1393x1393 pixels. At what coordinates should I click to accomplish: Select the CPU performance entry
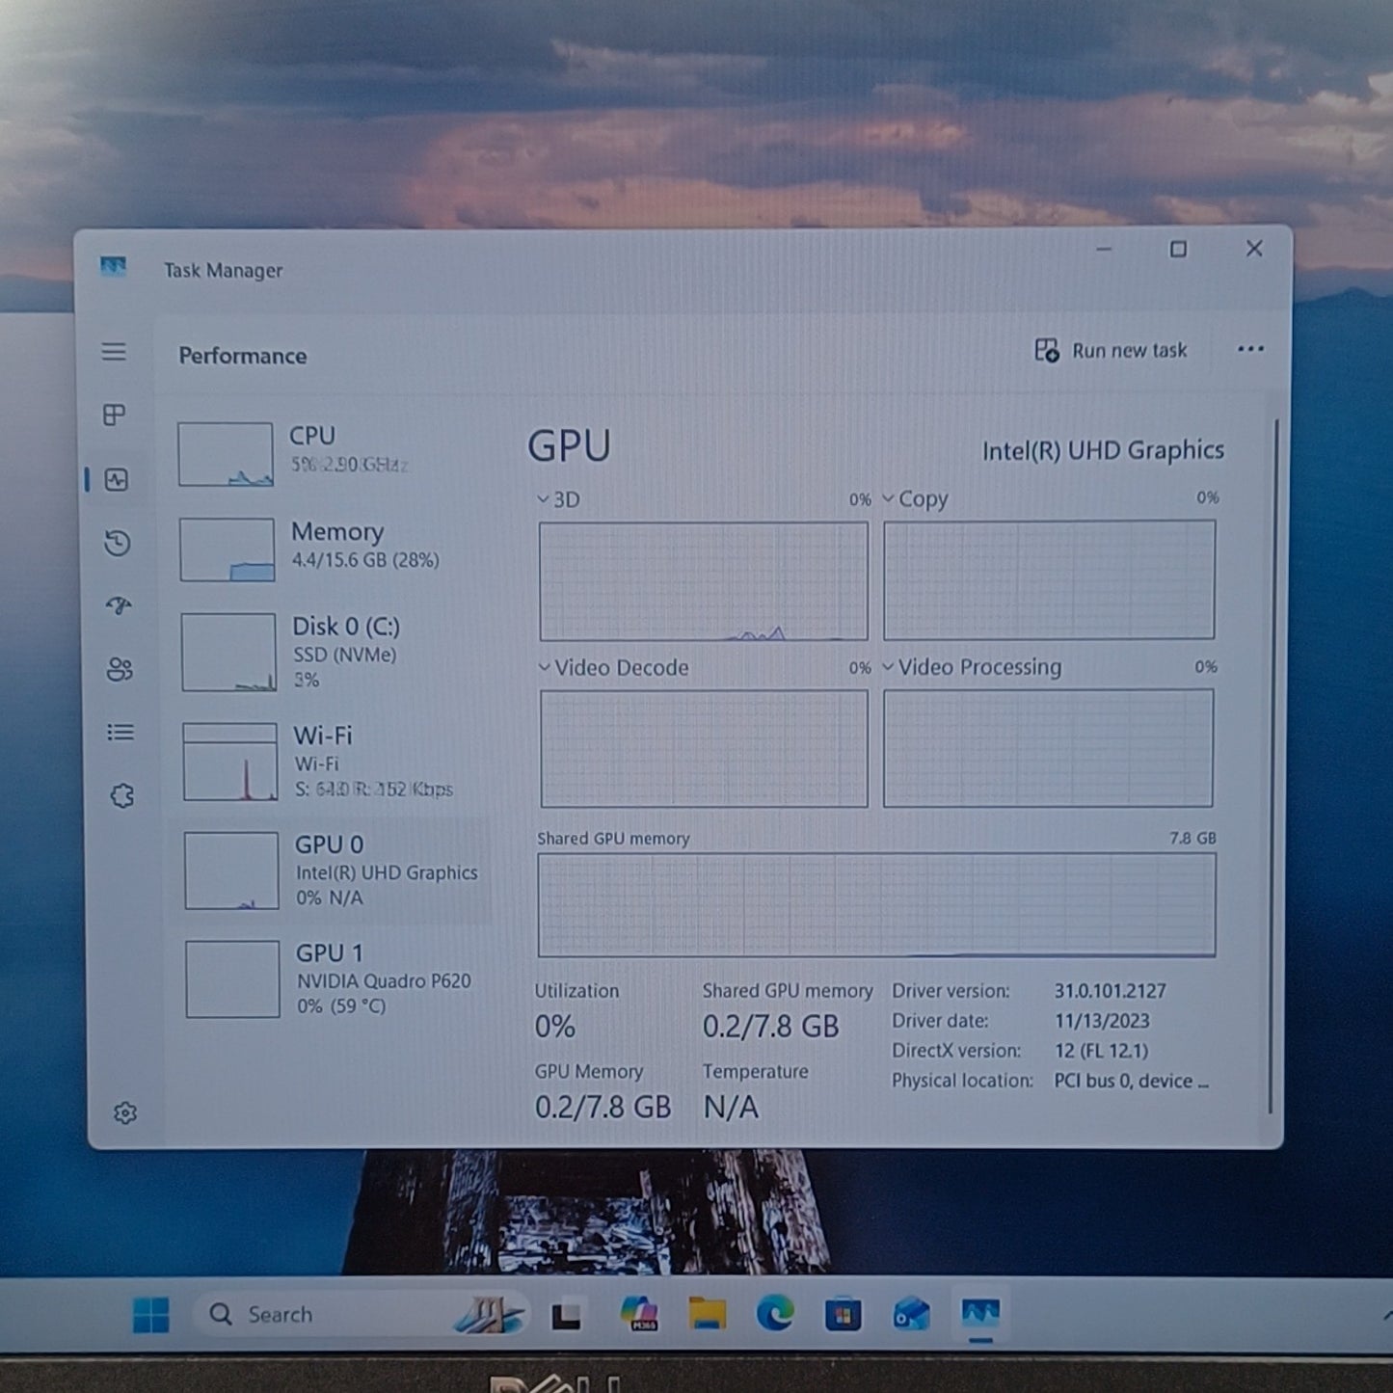click(331, 453)
